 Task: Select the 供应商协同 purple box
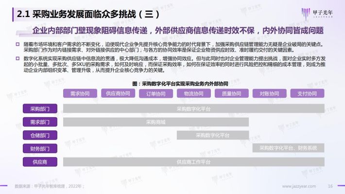point(118,93)
